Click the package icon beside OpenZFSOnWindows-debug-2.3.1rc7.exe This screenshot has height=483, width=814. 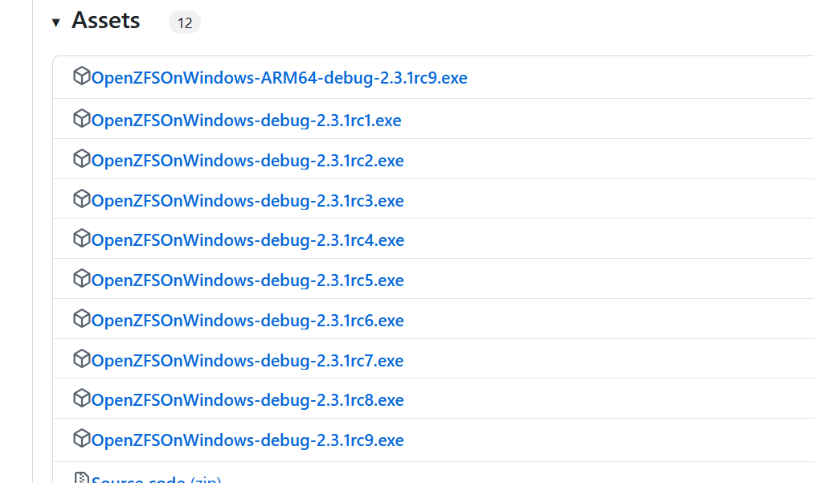pos(82,359)
